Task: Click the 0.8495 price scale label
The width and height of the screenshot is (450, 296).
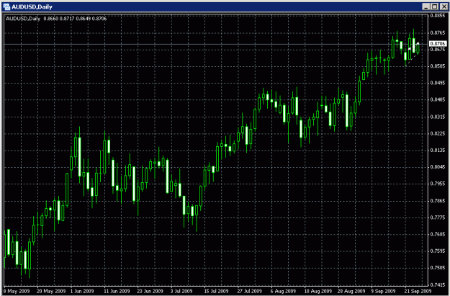Action: click(x=438, y=83)
